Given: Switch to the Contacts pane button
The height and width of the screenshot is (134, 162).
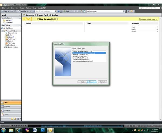Looking at the screenshot, I should 11,111.
